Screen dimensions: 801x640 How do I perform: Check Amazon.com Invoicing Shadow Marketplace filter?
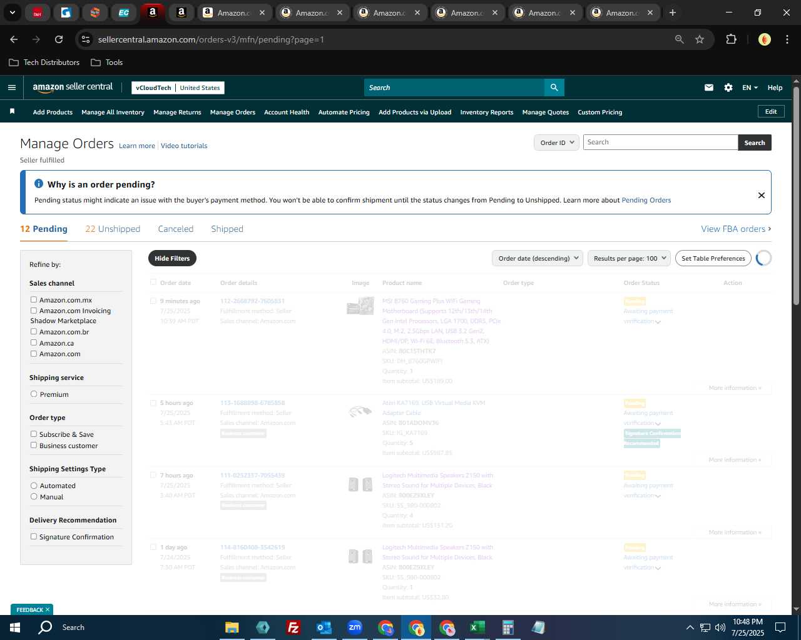(x=34, y=311)
